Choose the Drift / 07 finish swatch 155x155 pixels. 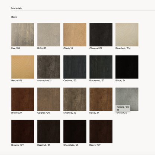pyautogui.click(x=49, y=35)
